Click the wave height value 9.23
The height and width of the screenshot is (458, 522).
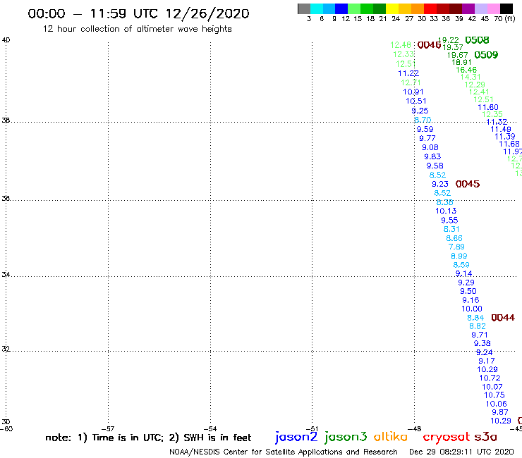[440, 184]
